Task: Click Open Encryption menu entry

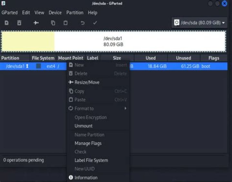Action: tap(98, 117)
